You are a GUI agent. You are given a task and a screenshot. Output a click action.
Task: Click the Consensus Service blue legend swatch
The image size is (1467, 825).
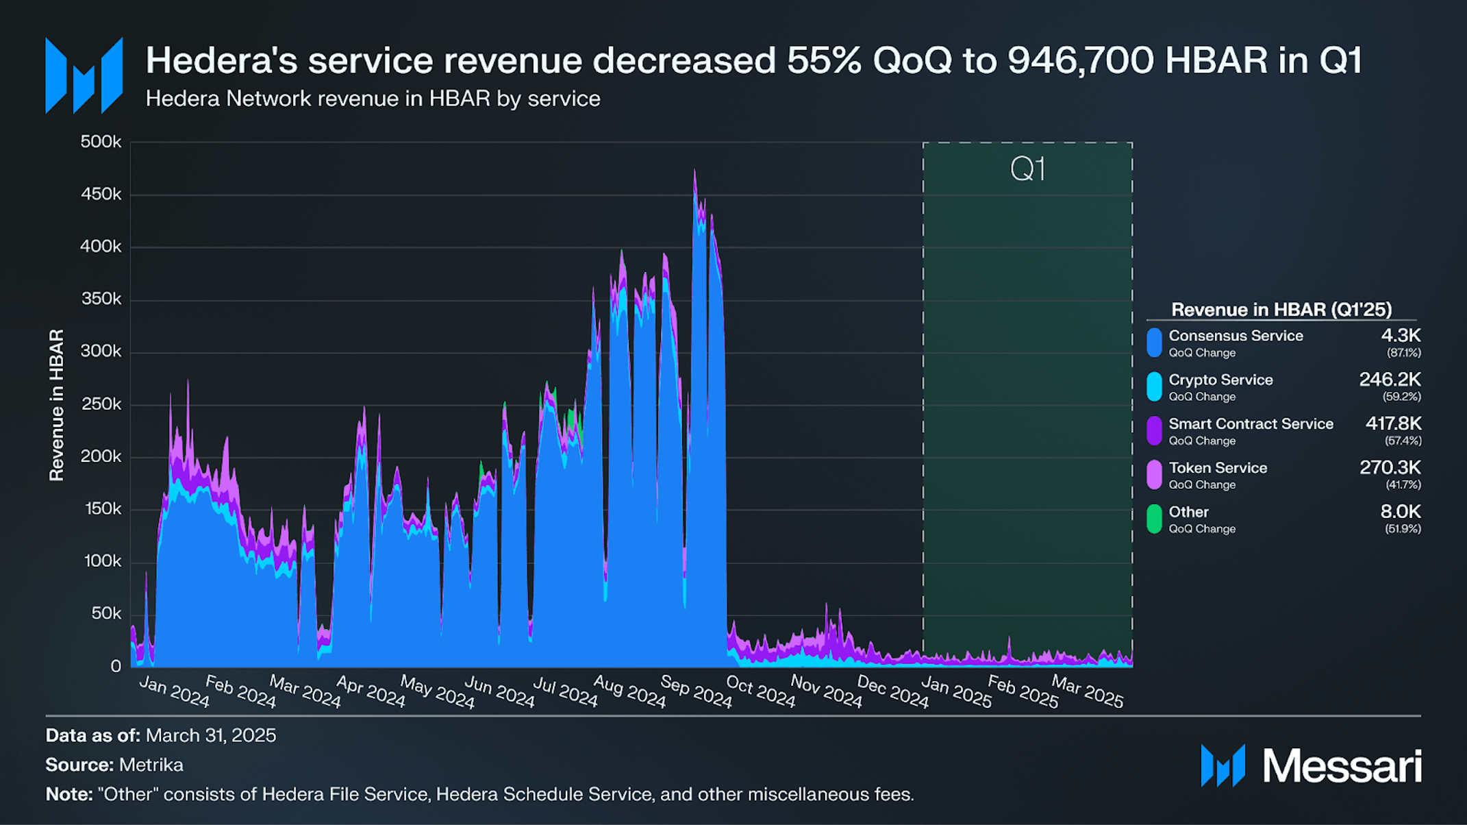(1154, 343)
